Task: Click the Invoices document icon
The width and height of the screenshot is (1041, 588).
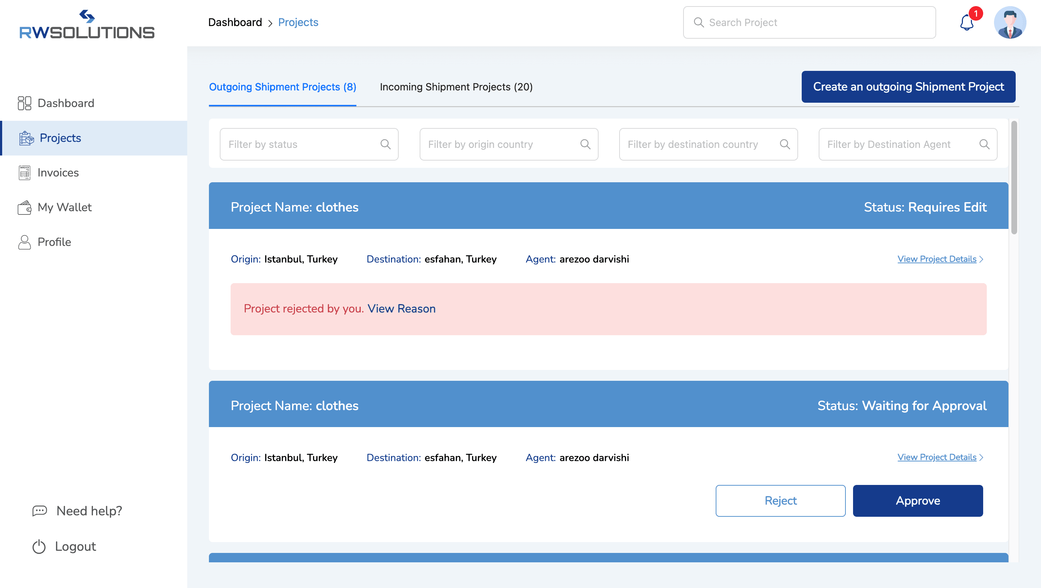Action: point(24,173)
